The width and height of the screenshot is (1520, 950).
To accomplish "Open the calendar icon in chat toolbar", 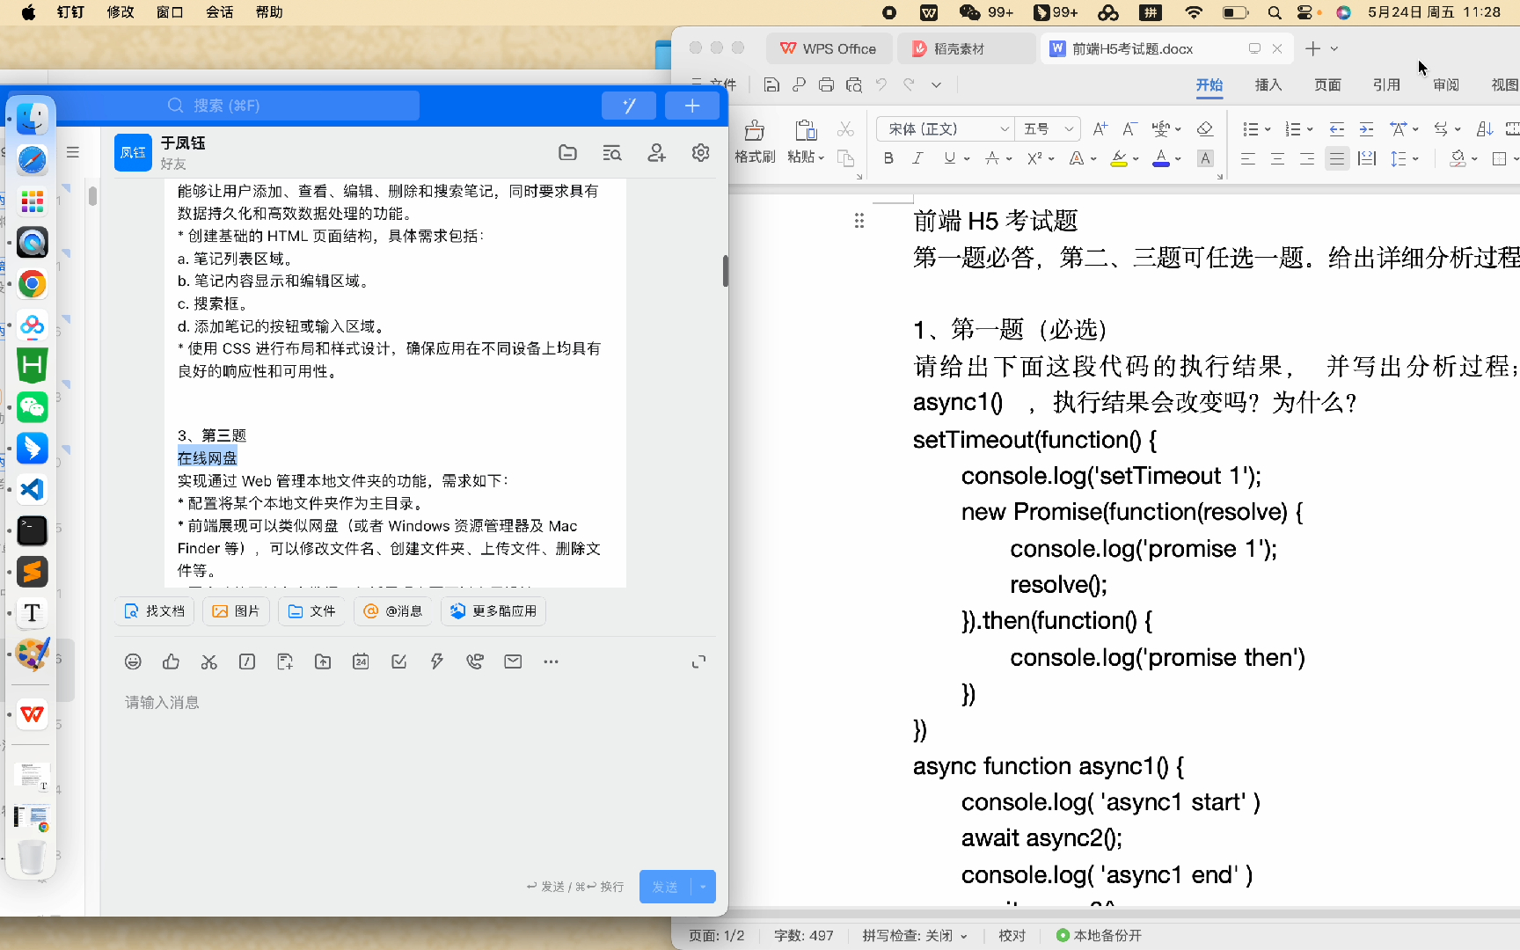I will [361, 661].
